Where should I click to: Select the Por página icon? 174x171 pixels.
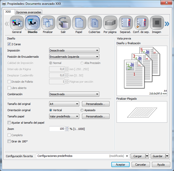tap(110, 23)
